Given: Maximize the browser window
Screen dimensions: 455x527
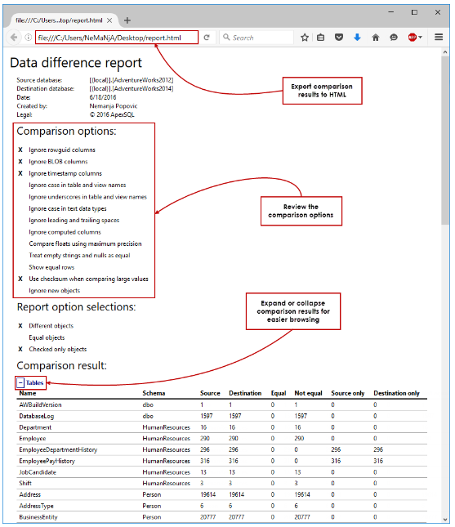Looking at the screenshot, I should point(414,12).
